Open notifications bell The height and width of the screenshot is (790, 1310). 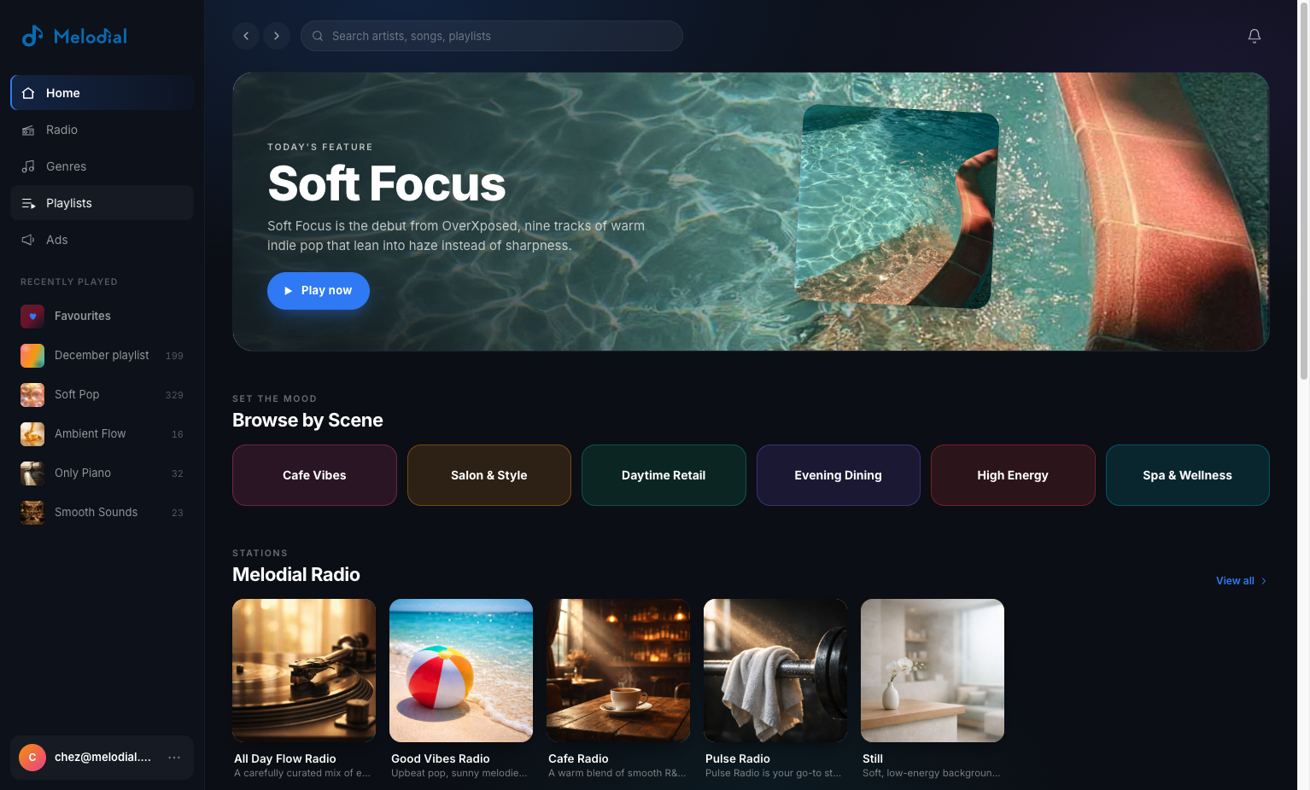tap(1254, 36)
